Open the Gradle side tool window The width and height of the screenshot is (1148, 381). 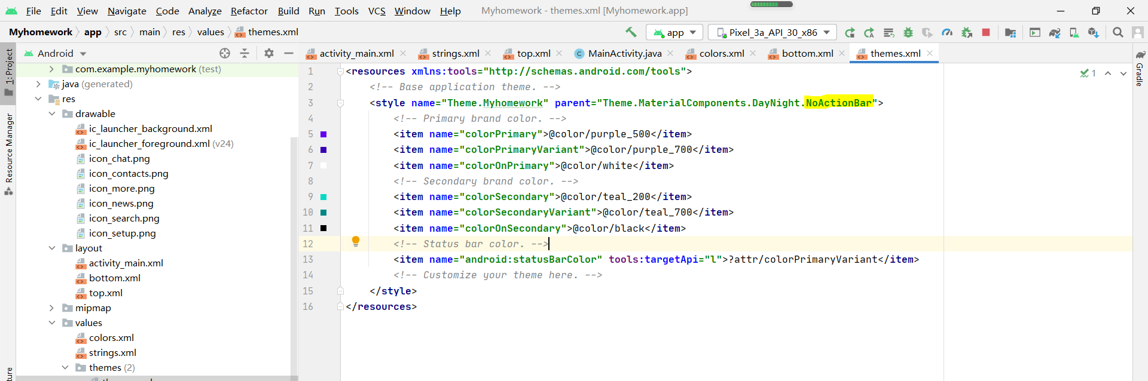pyautogui.click(x=1140, y=68)
